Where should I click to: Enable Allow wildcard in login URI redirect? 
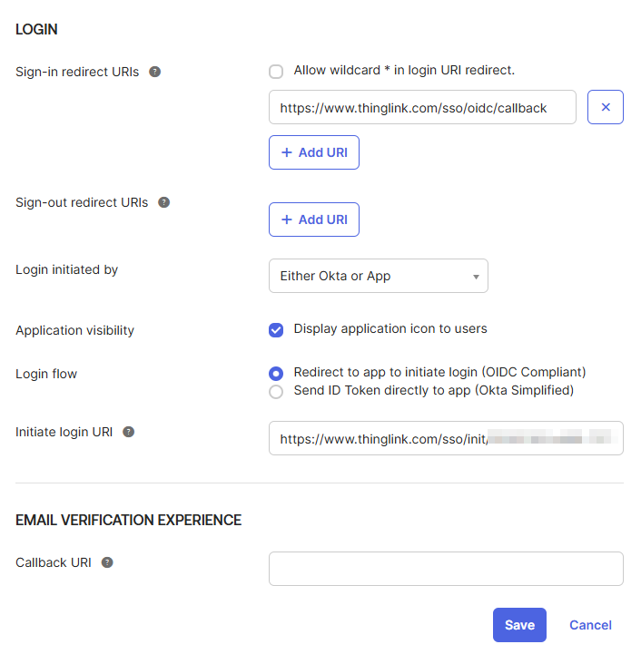pos(276,72)
